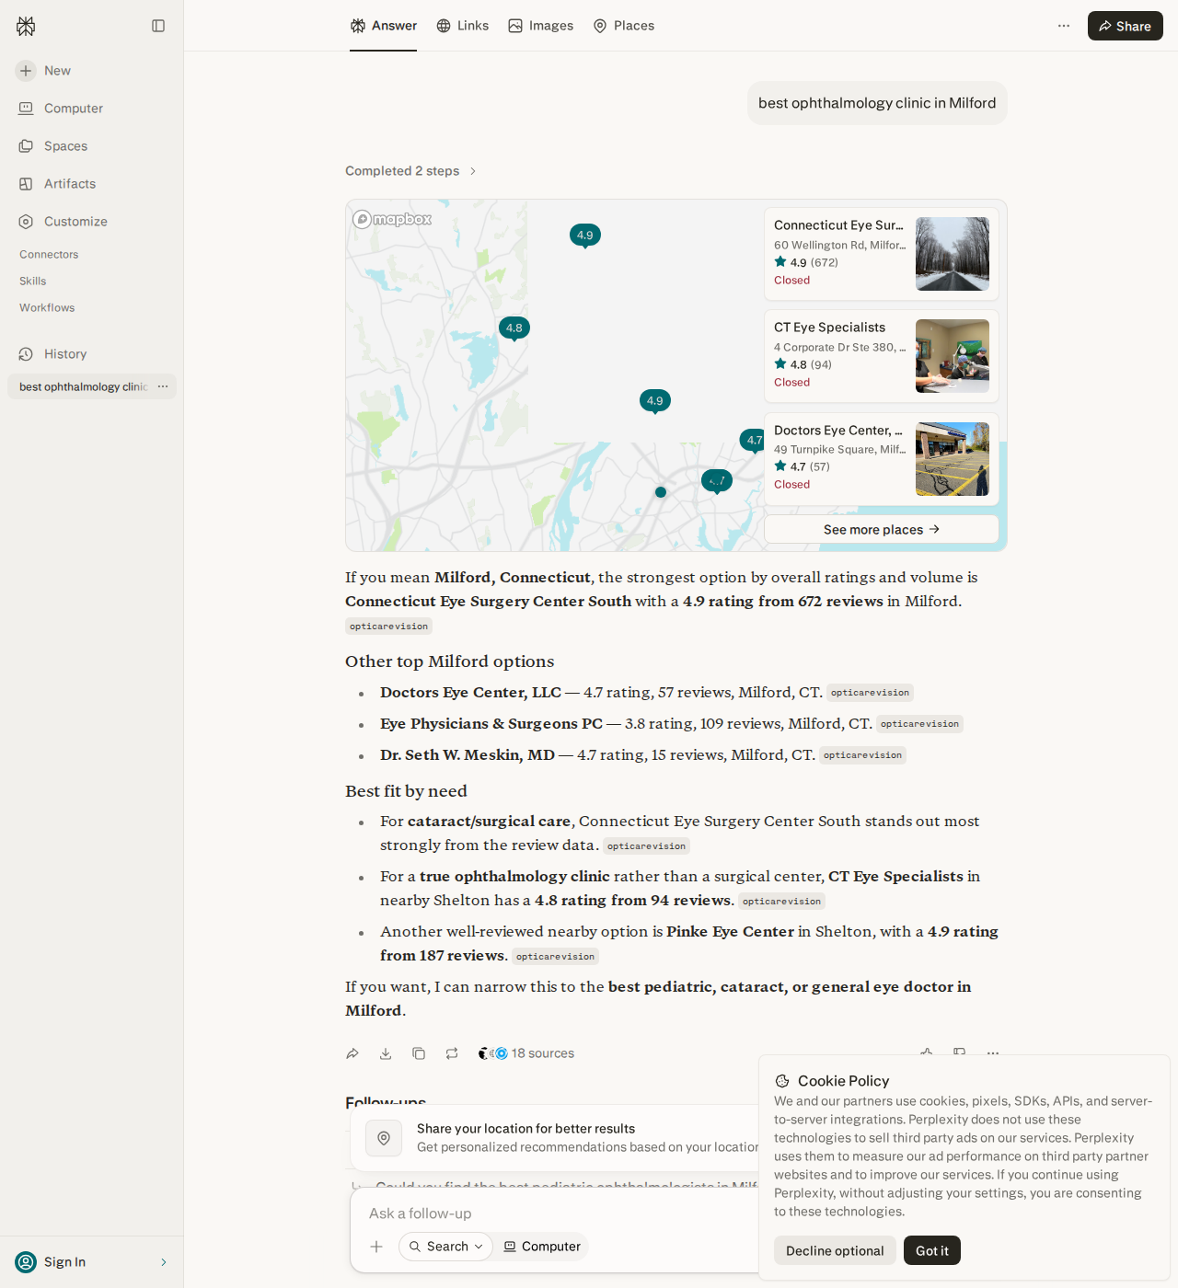Image resolution: width=1178 pixels, height=1288 pixels.
Task: Open the Search mode dropdown
Action: (446, 1247)
